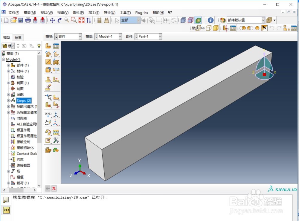The width and height of the screenshot is (299, 221).
Task: Open the Module dropdown showing 部件
Action: tap(68, 36)
